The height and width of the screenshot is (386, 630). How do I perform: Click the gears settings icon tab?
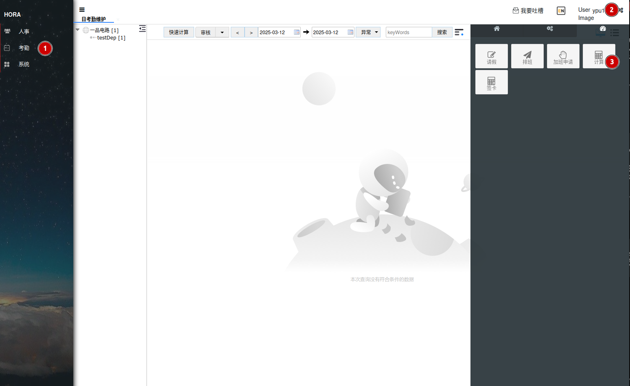550,28
